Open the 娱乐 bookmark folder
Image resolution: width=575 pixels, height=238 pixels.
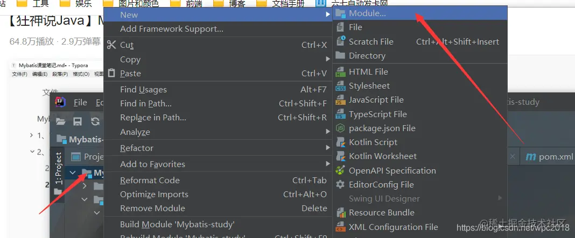76,4
